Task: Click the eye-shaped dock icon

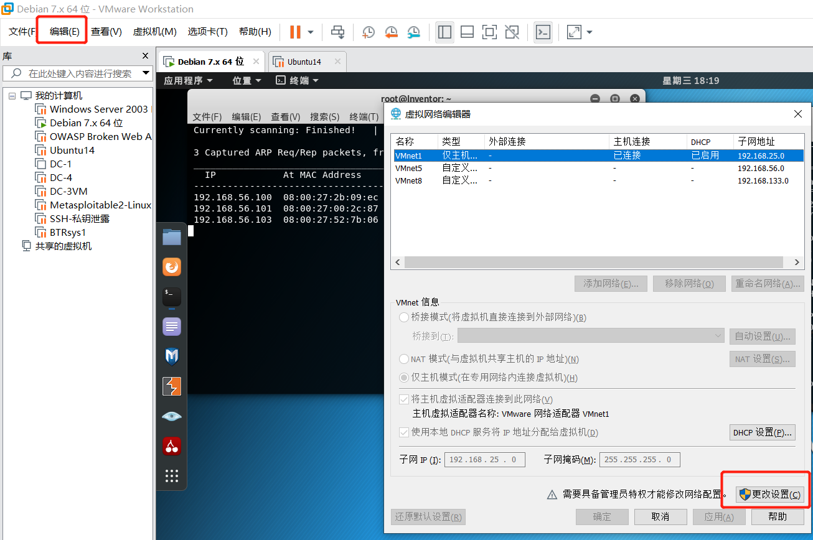Action: pos(172,416)
